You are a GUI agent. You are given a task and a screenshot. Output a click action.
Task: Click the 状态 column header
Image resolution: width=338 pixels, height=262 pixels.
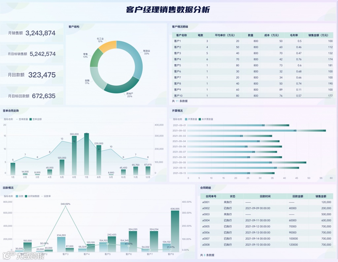(x=232, y=196)
